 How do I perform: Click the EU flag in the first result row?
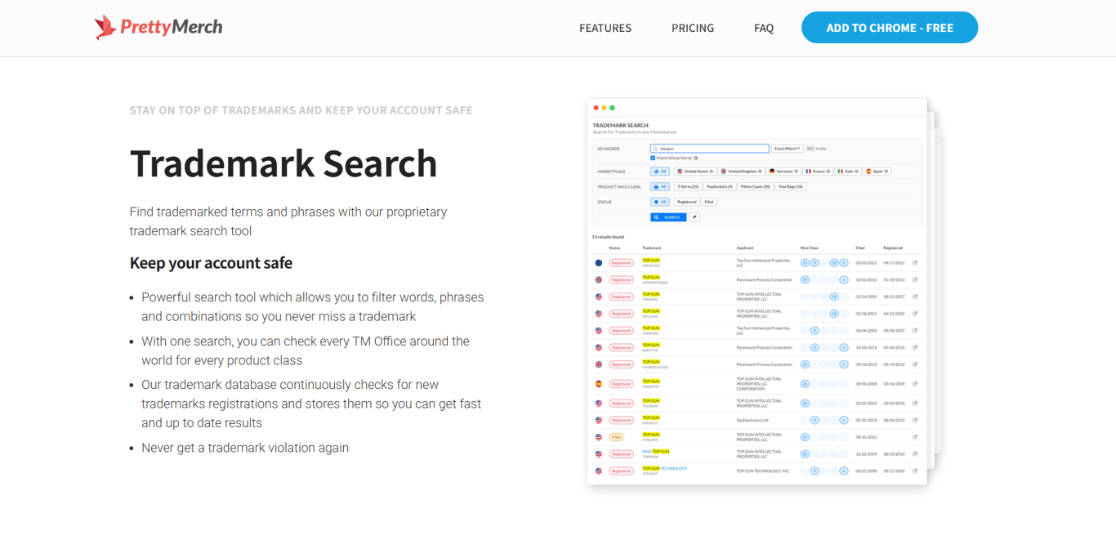coord(599,263)
